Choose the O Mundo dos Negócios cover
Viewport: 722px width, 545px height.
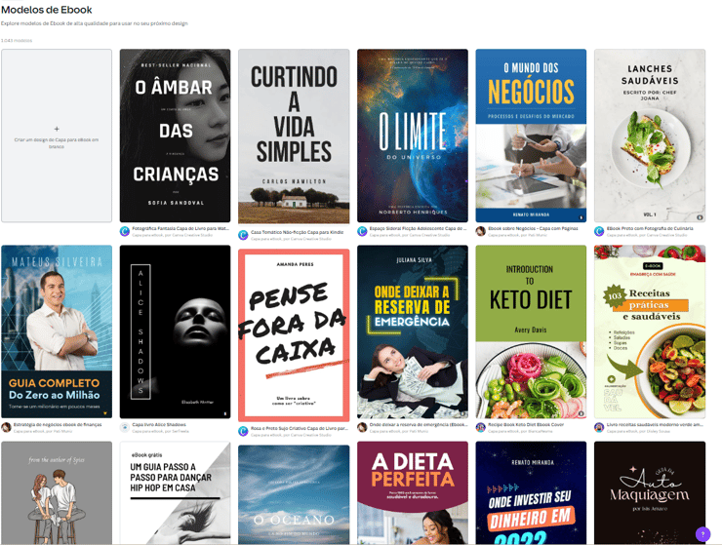531,136
